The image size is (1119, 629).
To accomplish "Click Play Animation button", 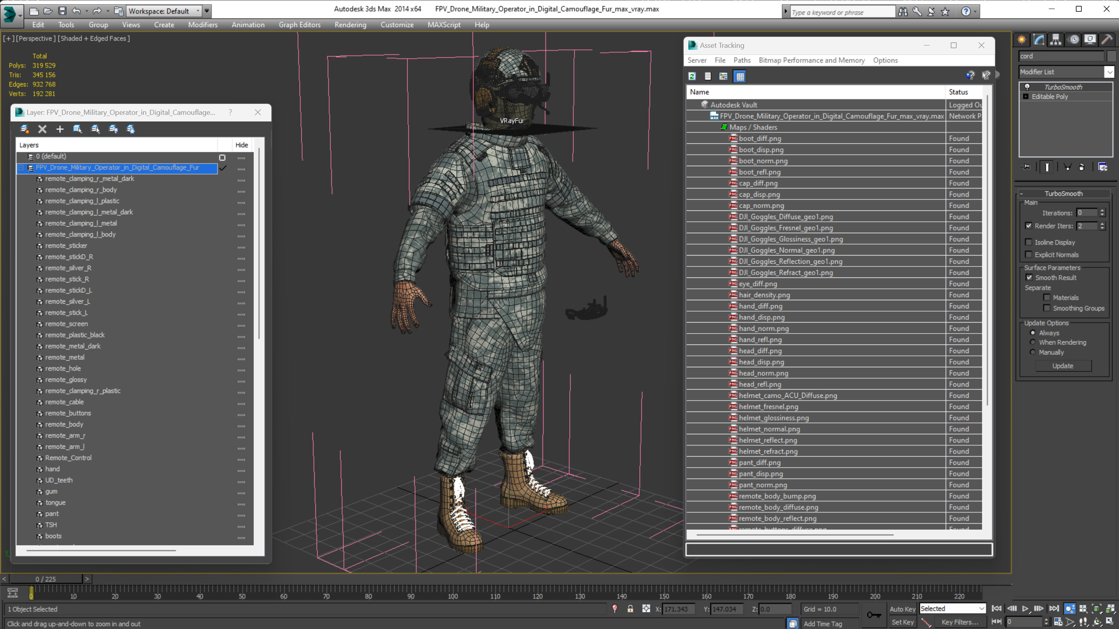I will pyautogui.click(x=1025, y=609).
